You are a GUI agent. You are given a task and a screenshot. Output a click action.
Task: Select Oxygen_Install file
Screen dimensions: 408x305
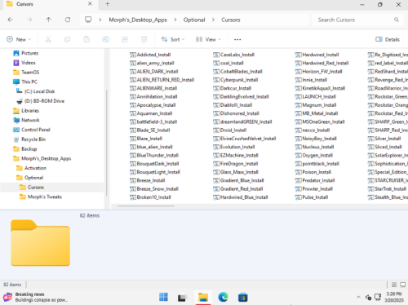click(x=314, y=155)
